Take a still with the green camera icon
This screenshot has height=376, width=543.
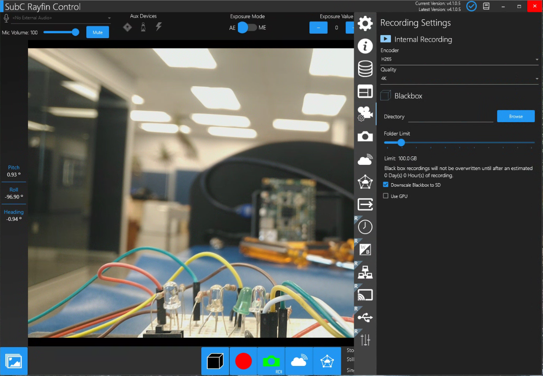pyautogui.click(x=271, y=361)
